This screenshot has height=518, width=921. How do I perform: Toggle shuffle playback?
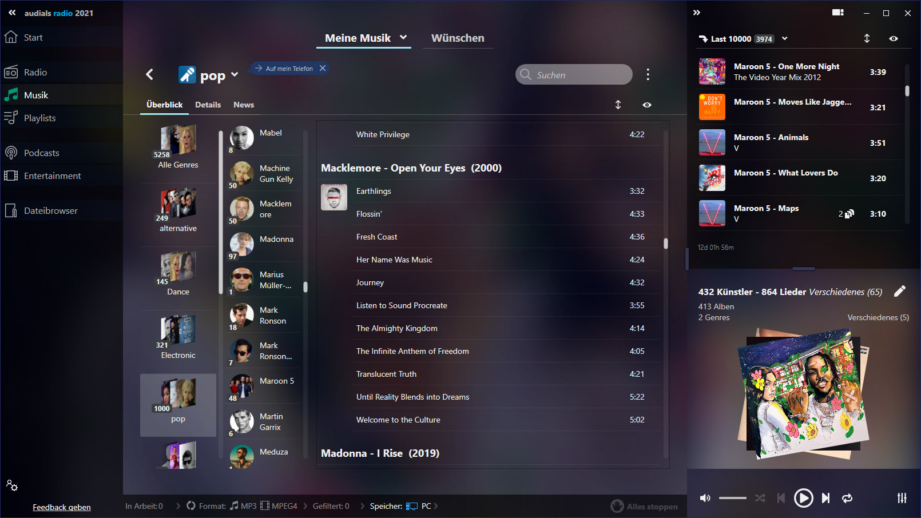pos(760,498)
